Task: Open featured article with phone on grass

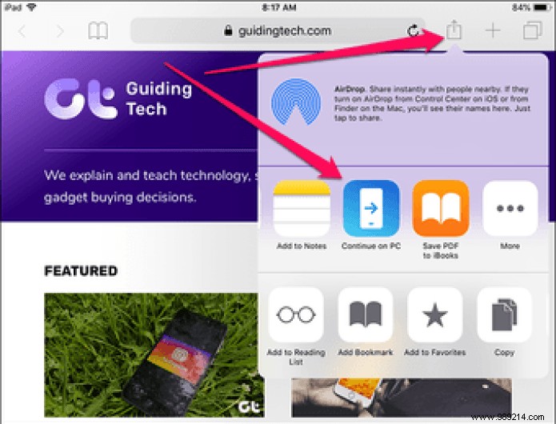Action: (154, 355)
